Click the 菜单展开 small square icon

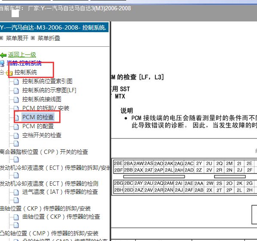pos(1,38)
